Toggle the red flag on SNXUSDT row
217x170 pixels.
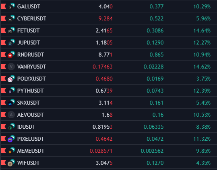(x=4, y=103)
